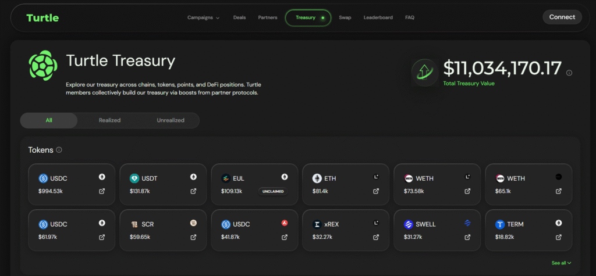
Task: Open external link on $41.87k USDC card
Action: point(284,237)
